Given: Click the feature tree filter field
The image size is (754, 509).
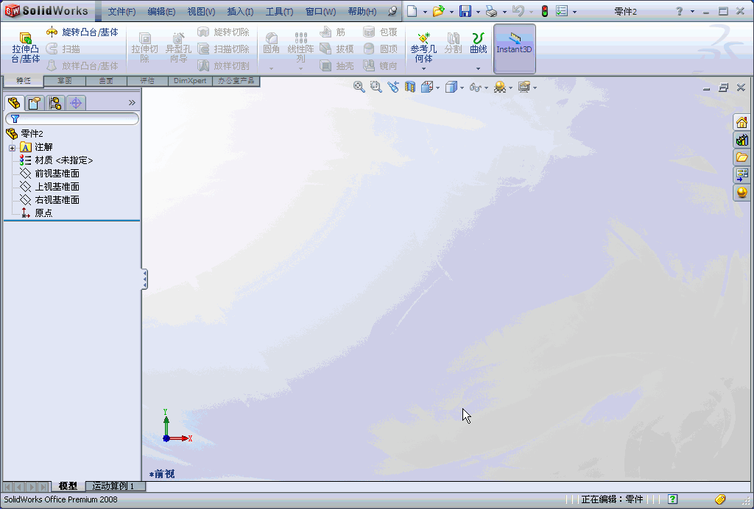Looking at the screenshot, I should pyautogui.click(x=72, y=118).
